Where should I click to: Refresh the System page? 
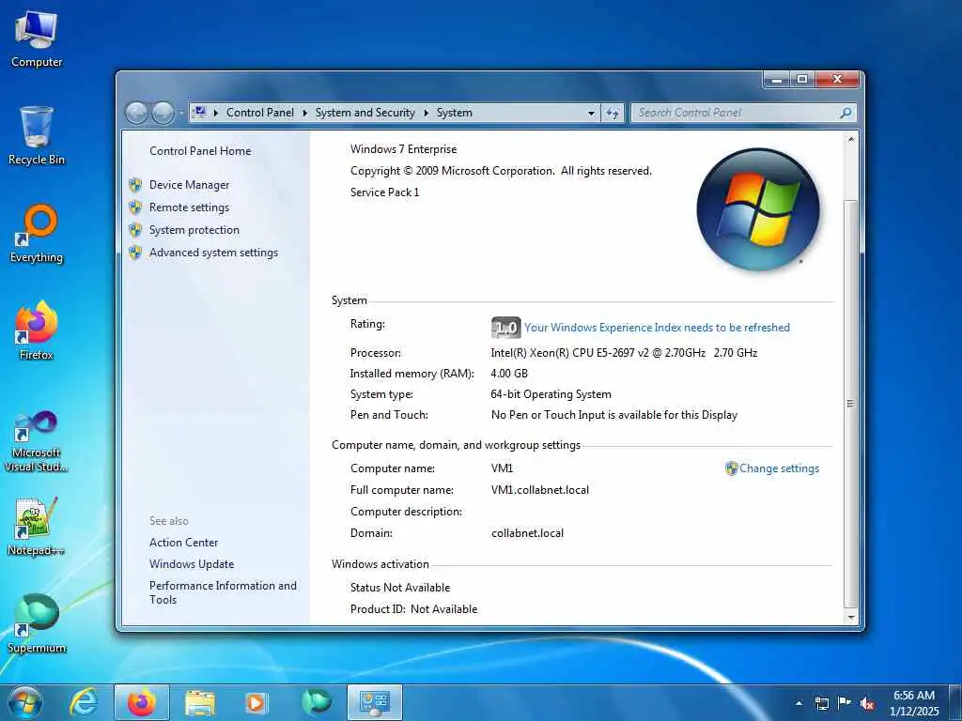coord(613,114)
